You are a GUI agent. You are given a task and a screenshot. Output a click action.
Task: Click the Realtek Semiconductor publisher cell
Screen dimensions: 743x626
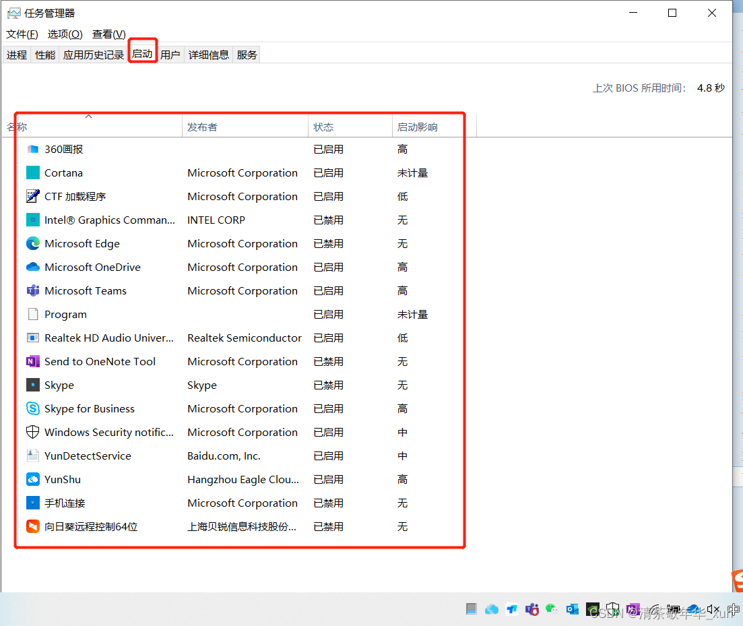point(245,338)
